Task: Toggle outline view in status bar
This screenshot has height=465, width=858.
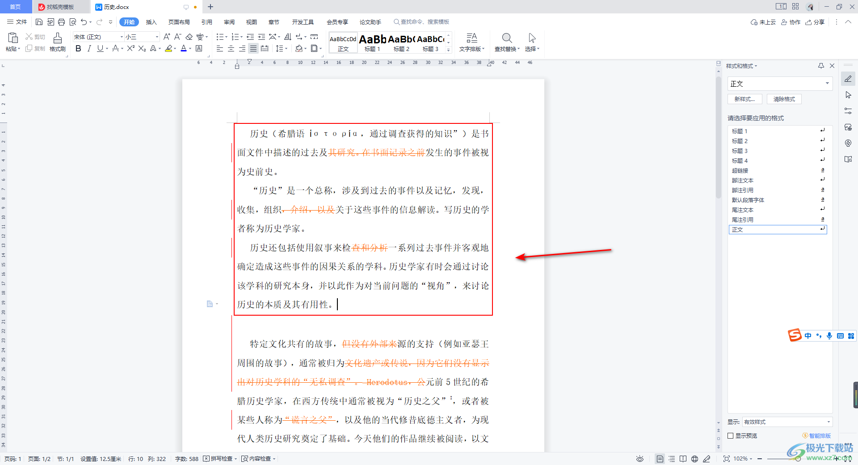Action: (672, 459)
